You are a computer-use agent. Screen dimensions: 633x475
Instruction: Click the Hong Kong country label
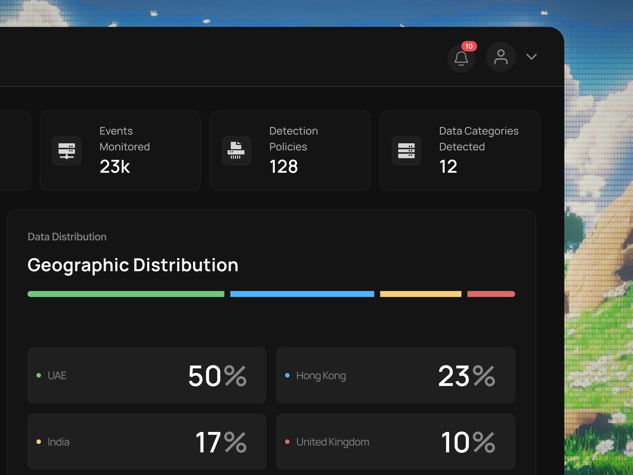321,376
